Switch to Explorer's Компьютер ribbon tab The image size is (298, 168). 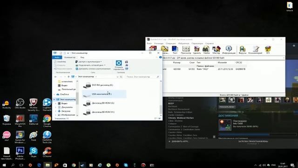70,57
